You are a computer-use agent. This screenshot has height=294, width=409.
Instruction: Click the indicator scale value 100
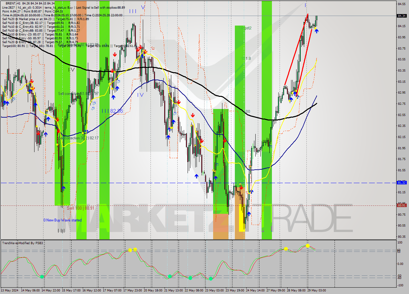pyautogui.click(x=400, y=243)
